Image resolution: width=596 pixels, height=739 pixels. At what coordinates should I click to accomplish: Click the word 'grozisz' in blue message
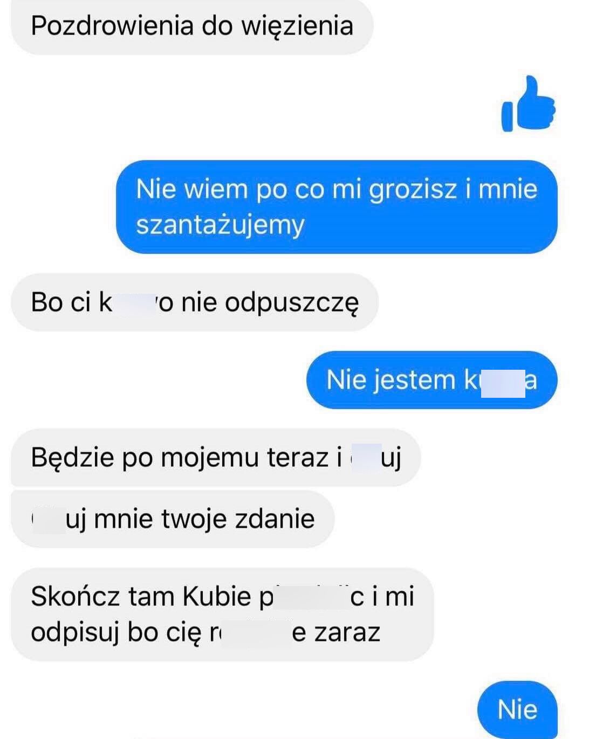(x=413, y=190)
